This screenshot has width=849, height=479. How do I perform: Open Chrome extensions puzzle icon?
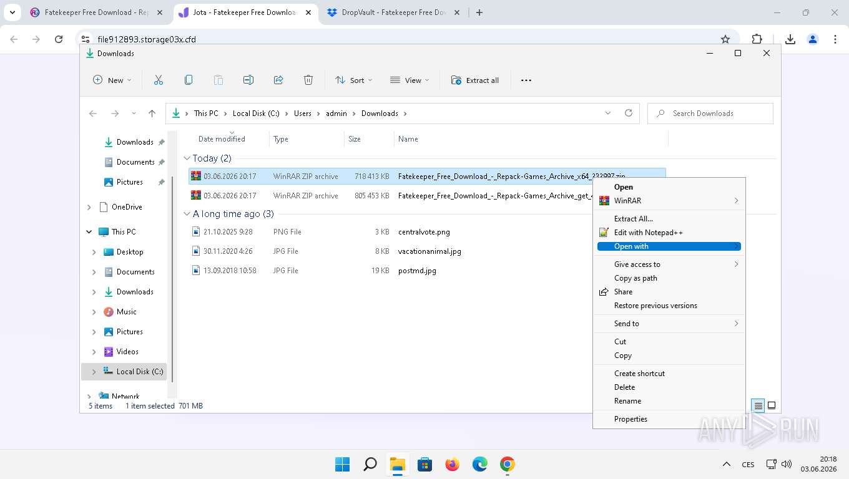tap(757, 39)
